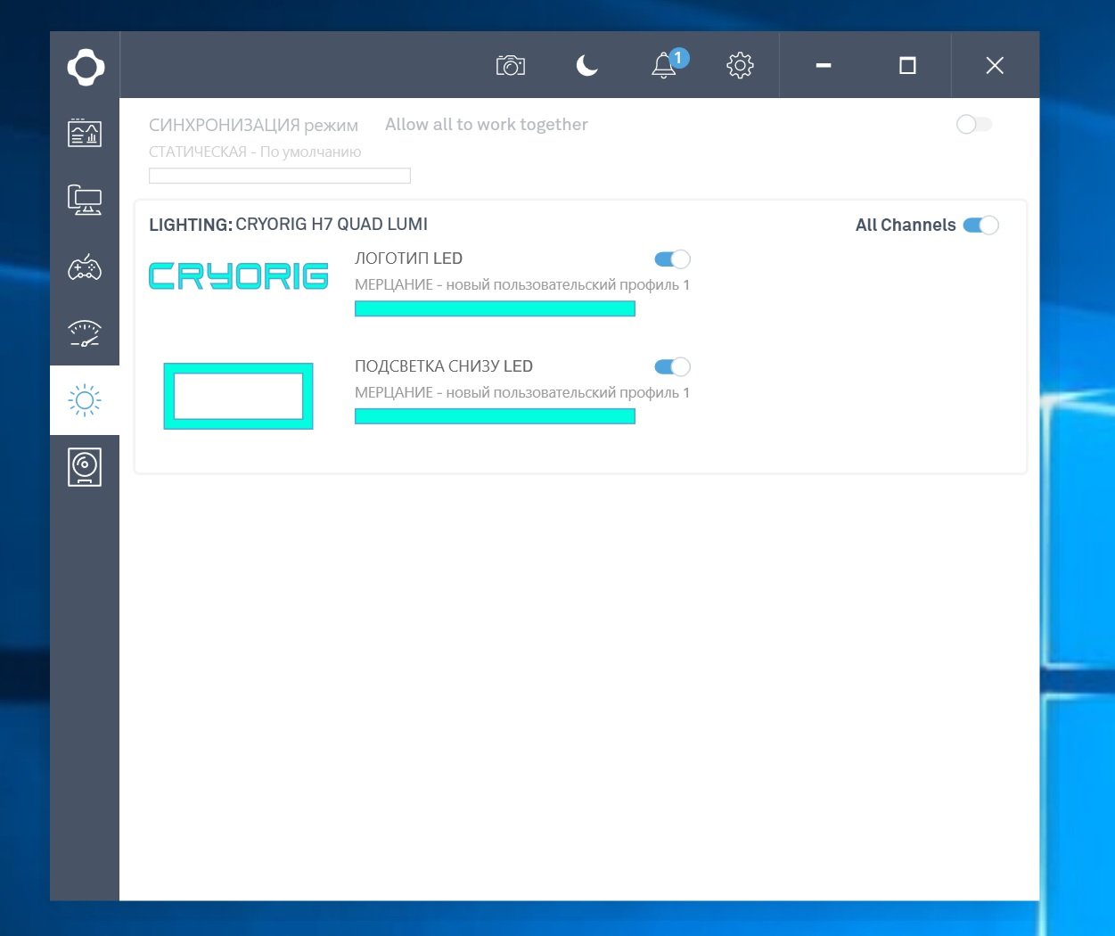1115x936 pixels.
Task: Open the PC monitoring dashboard sidebar icon
Action: click(85, 134)
